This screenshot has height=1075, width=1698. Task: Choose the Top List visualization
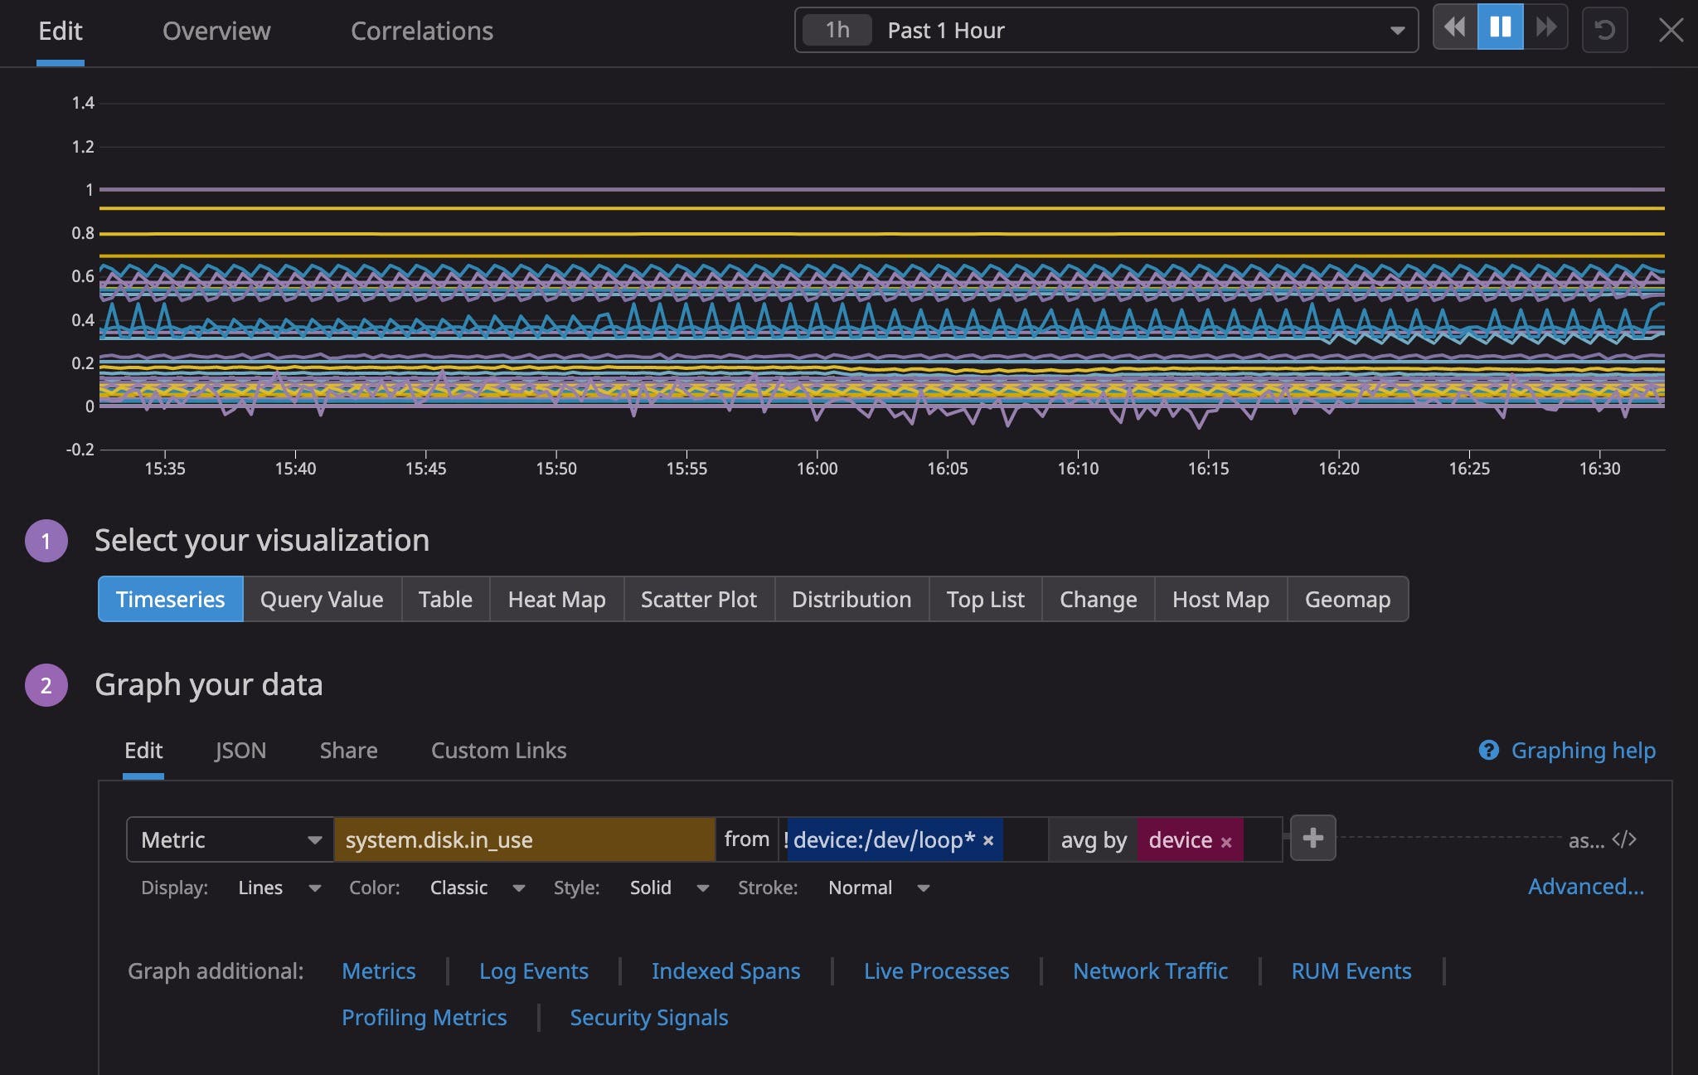click(985, 599)
